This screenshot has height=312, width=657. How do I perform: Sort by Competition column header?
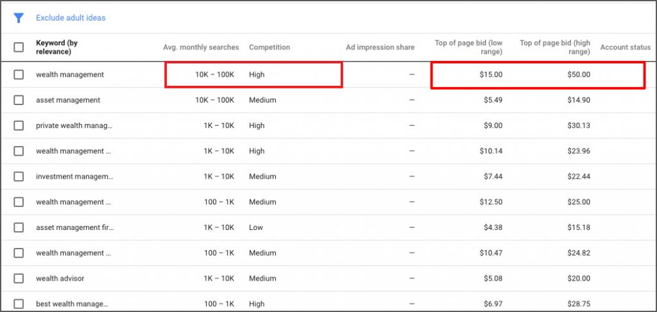(x=269, y=47)
